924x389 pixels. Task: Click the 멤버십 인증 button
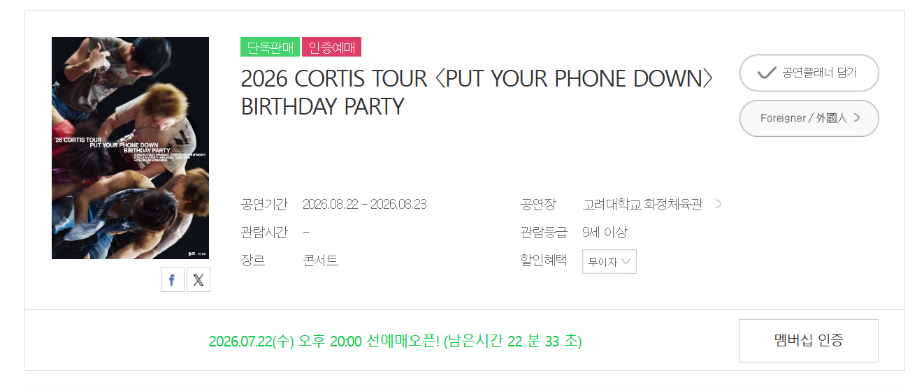[x=809, y=341]
